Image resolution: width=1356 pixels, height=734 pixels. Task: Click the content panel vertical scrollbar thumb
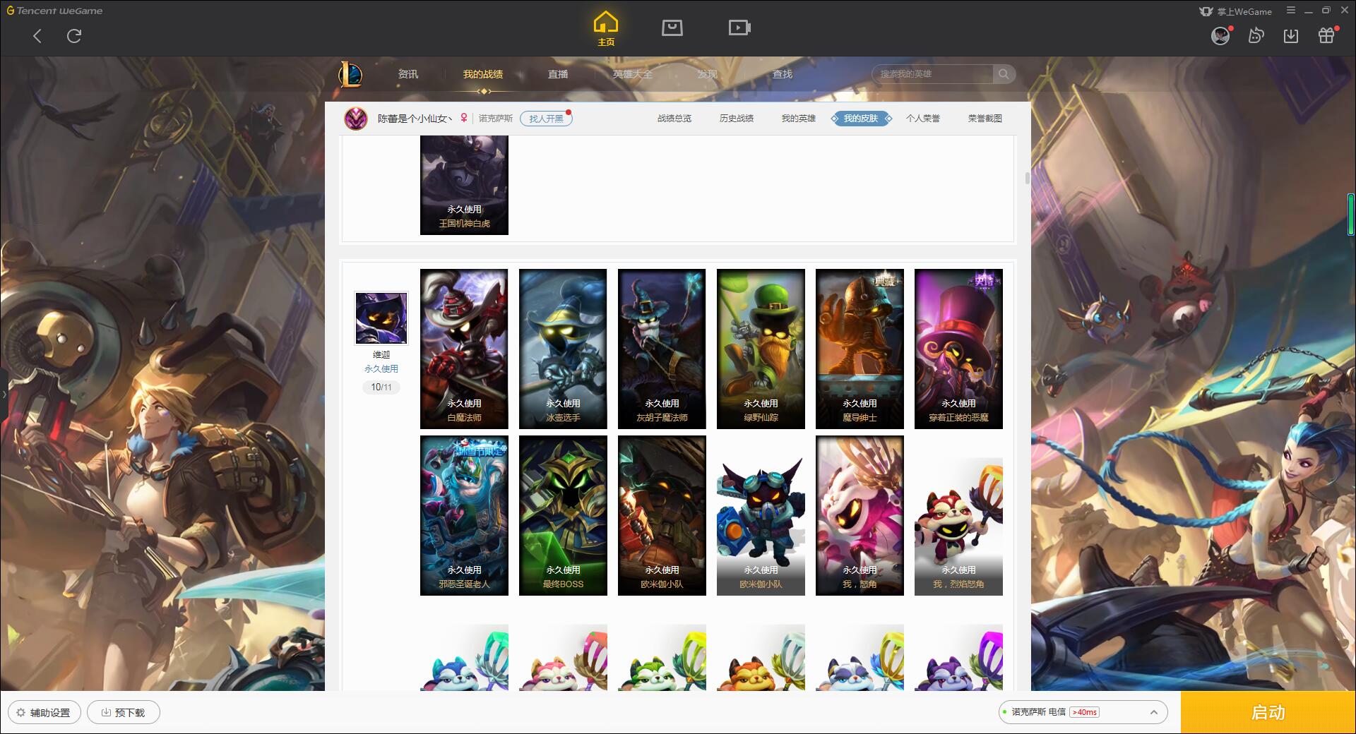click(x=1027, y=178)
